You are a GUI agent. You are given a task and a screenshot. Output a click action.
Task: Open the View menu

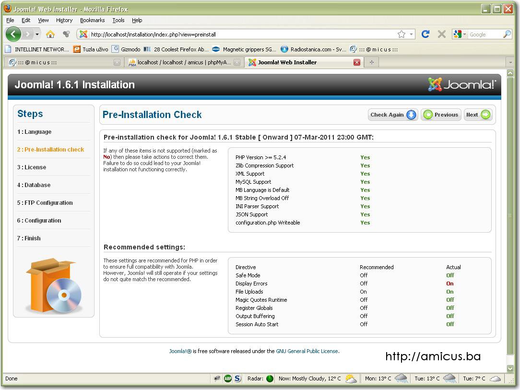pyautogui.click(x=43, y=20)
